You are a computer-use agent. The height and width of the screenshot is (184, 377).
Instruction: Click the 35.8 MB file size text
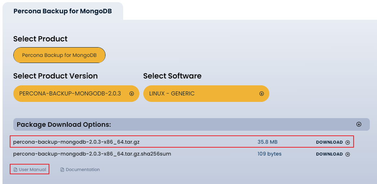268,142
